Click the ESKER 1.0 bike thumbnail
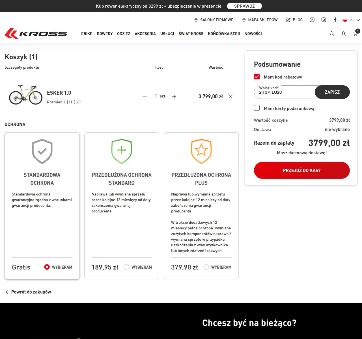Viewport: 362px width, 339px height. tap(26, 95)
